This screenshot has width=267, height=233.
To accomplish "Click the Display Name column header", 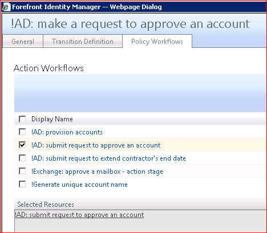I will (x=52, y=119).
